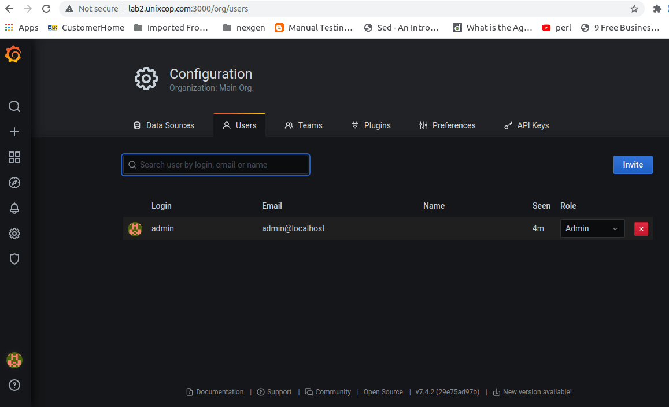Expand the Admin role dropdown
Viewport: 669px width, 407px height.
point(592,228)
